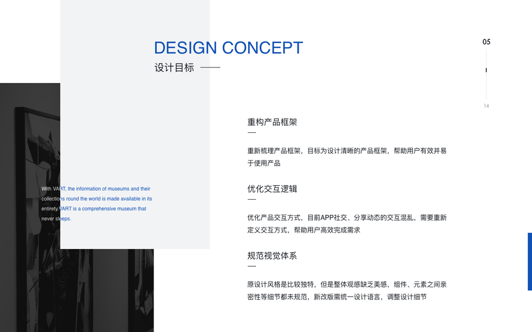Click the line 于使用产品
This screenshot has width=532, height=332.
[264, 163]
